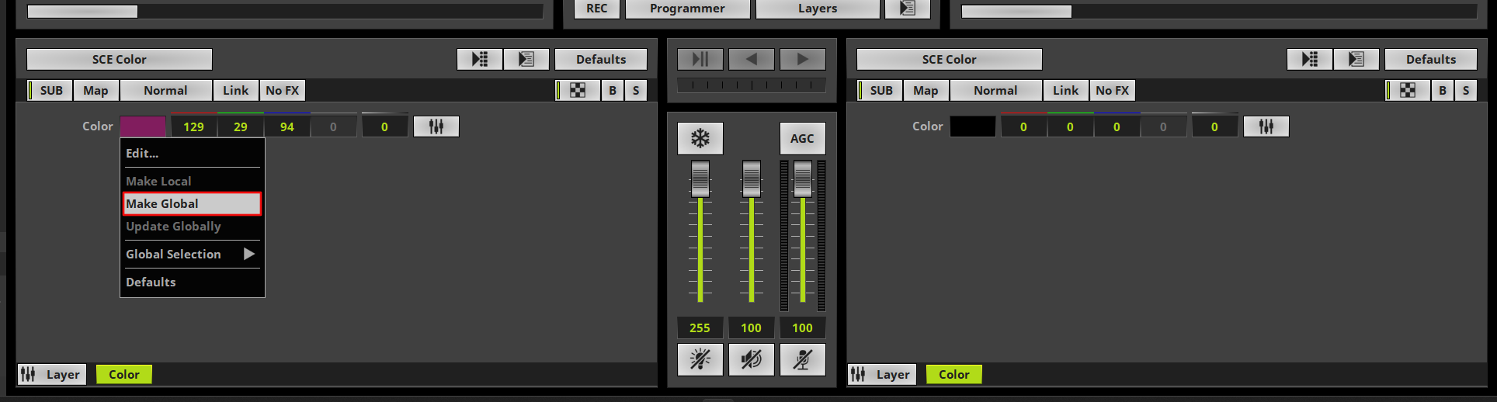This screenshot has width=1497, height=402.
Task: Toggle the left panel S solo button
Action: pos(636,91)
